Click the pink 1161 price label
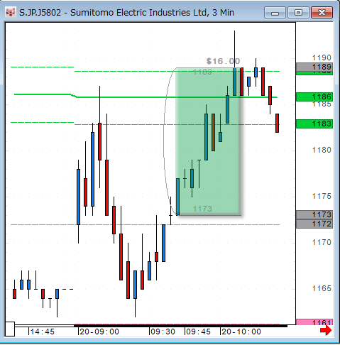340x345 pixels. coord(314,322)
